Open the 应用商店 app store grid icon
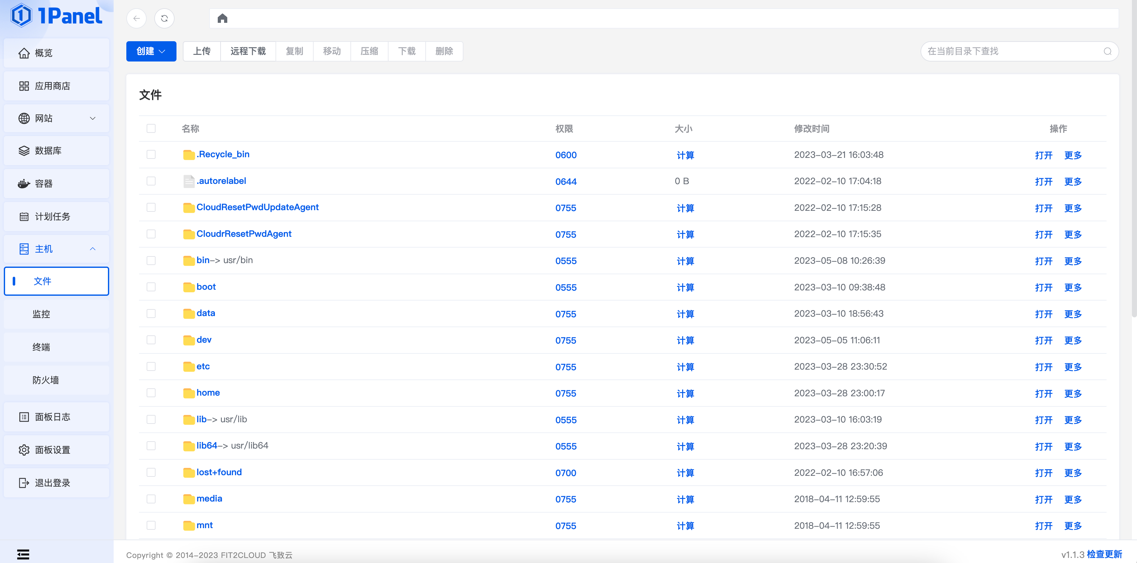Viewport: 1137px width, 563px height. 24,86
